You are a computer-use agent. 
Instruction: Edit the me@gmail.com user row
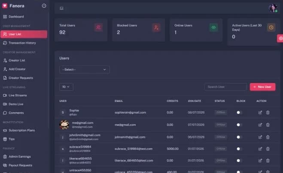coord(260,125)
